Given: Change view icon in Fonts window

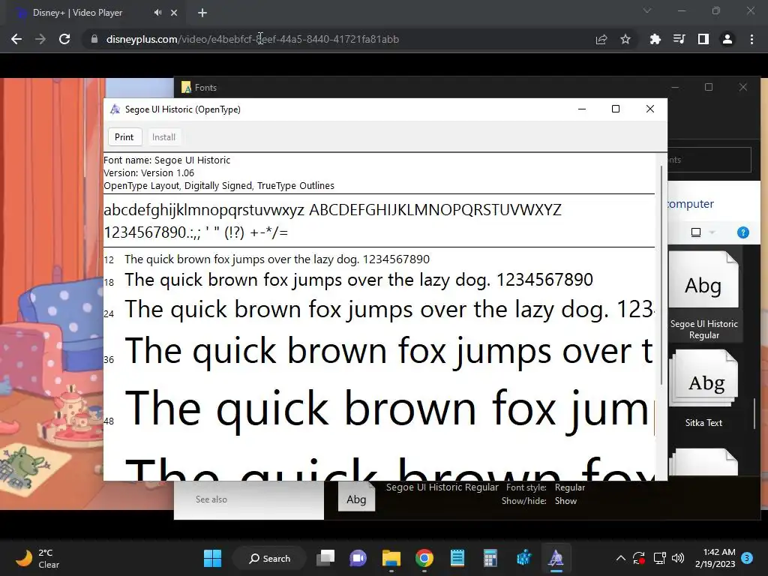Looking at the screenshot, I should click(x=696, y=232).
